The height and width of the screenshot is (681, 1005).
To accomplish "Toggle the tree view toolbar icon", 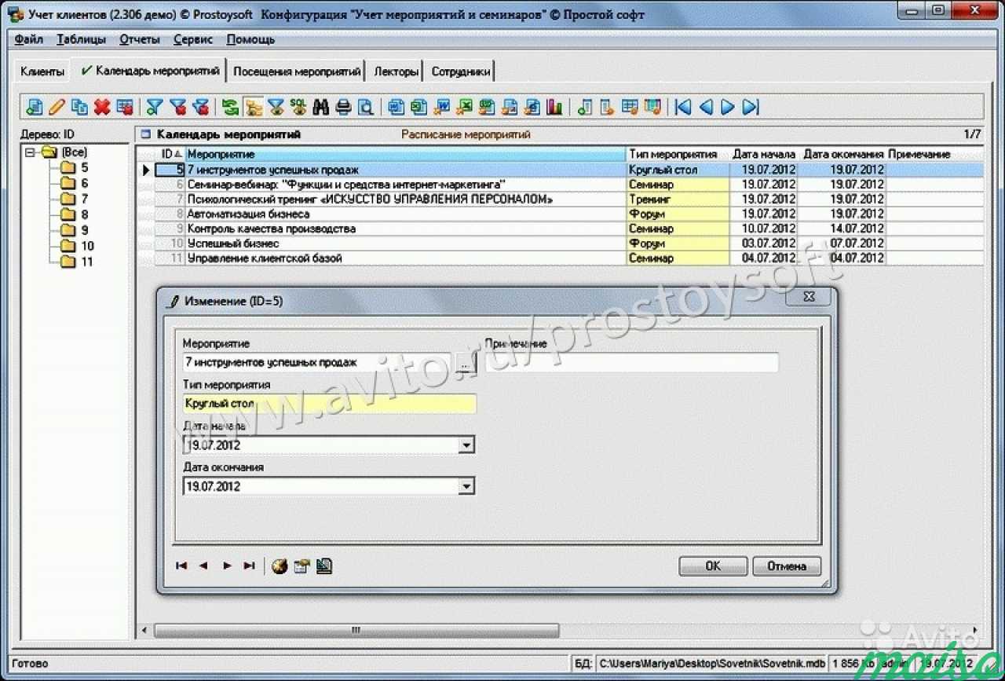I will pos(253,107).
